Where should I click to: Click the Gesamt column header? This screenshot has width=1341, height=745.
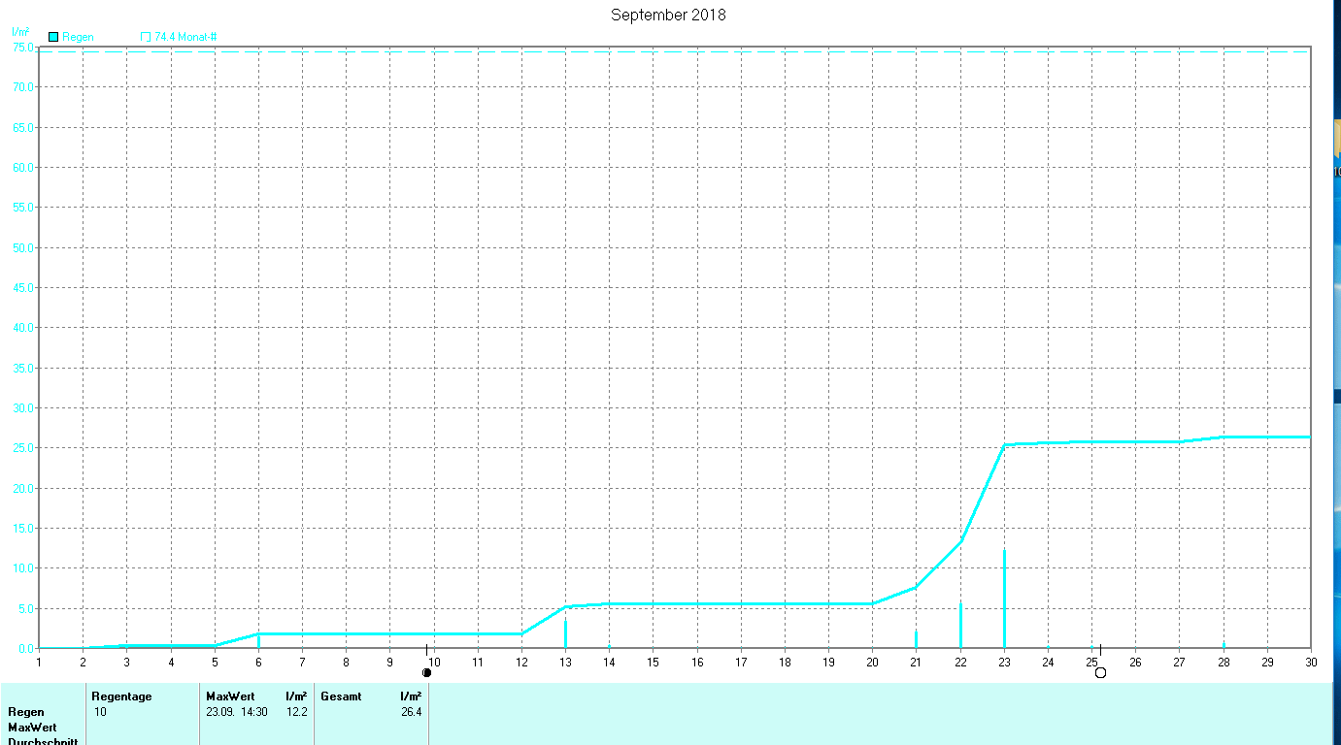(341, 696)
